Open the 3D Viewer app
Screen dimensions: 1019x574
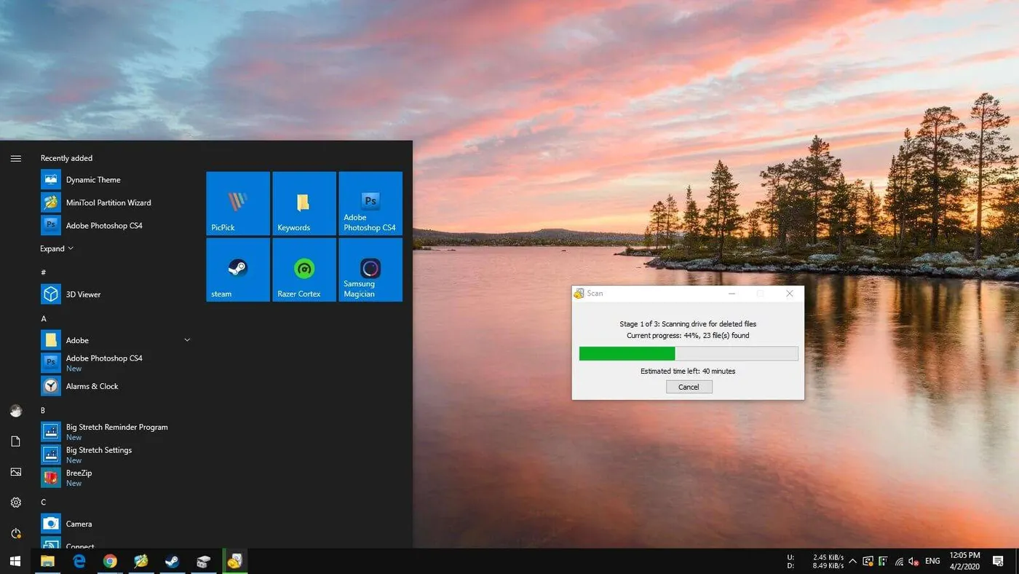click(x=116, y=294)
